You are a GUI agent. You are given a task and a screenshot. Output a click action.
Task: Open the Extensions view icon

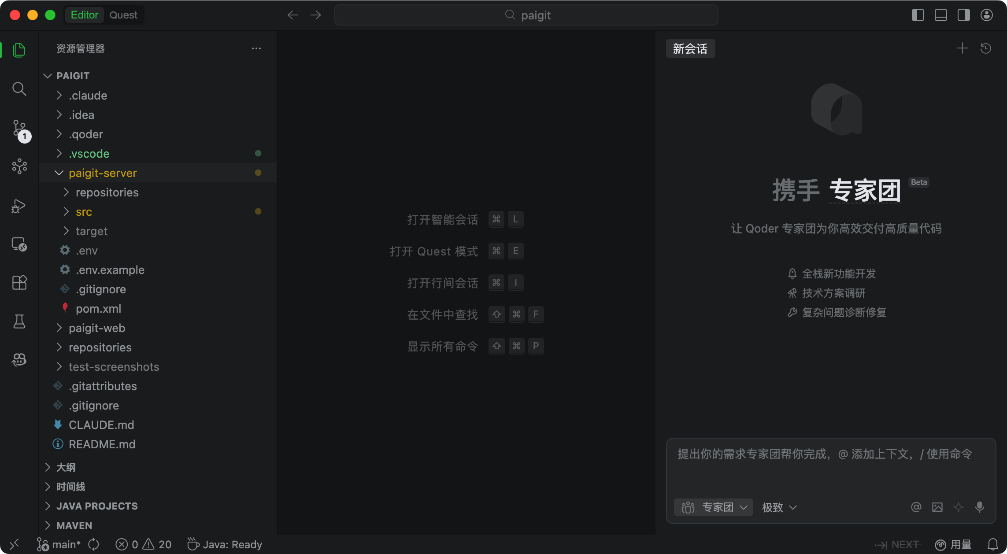click(x=19, y=282)
